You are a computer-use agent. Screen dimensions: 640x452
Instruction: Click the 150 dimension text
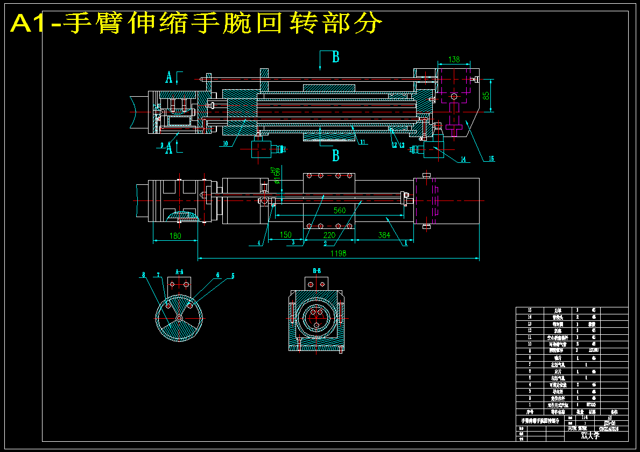click(286, 235)
